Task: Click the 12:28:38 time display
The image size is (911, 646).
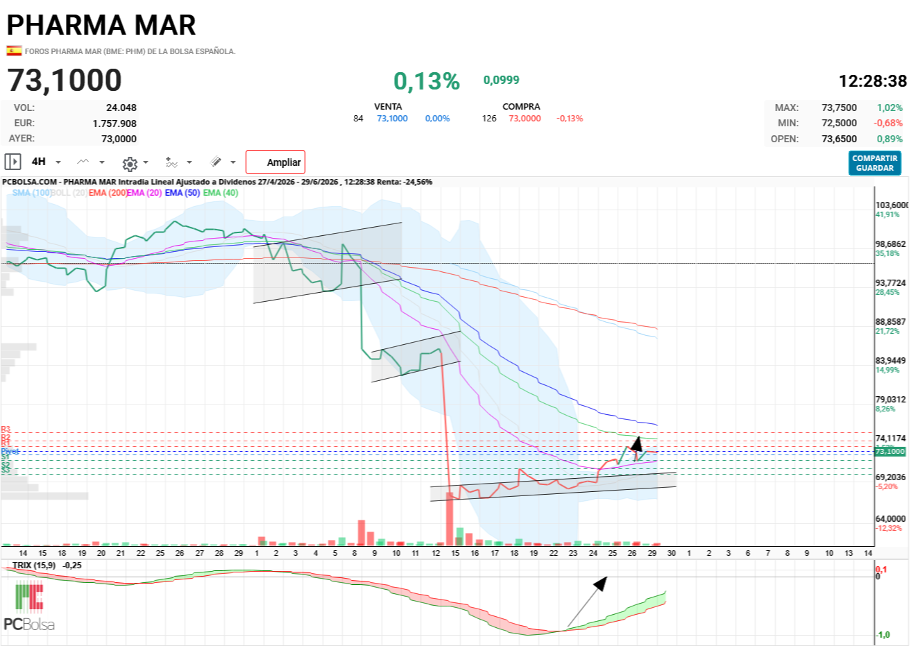Action: click(873, 81)
